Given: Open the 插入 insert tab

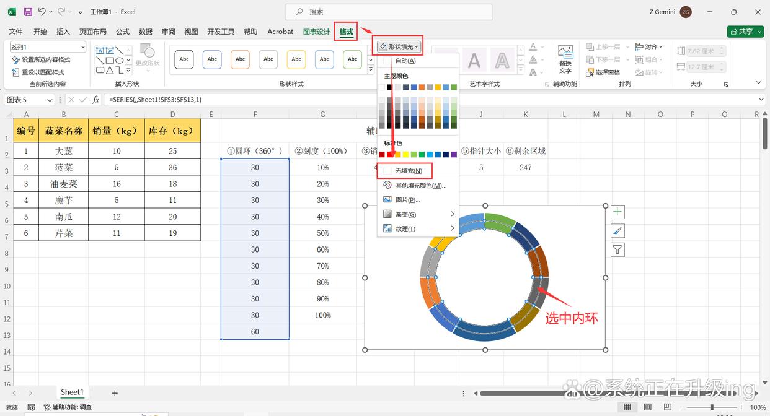Looking at the screenshot, I should tap(63, 32).
